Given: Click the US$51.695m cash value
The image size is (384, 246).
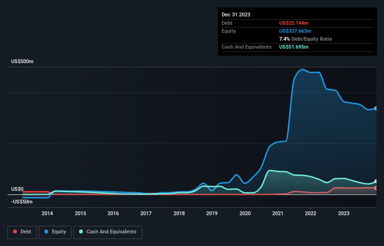Looking at the screenshot, I should click(x=294, y=47).
